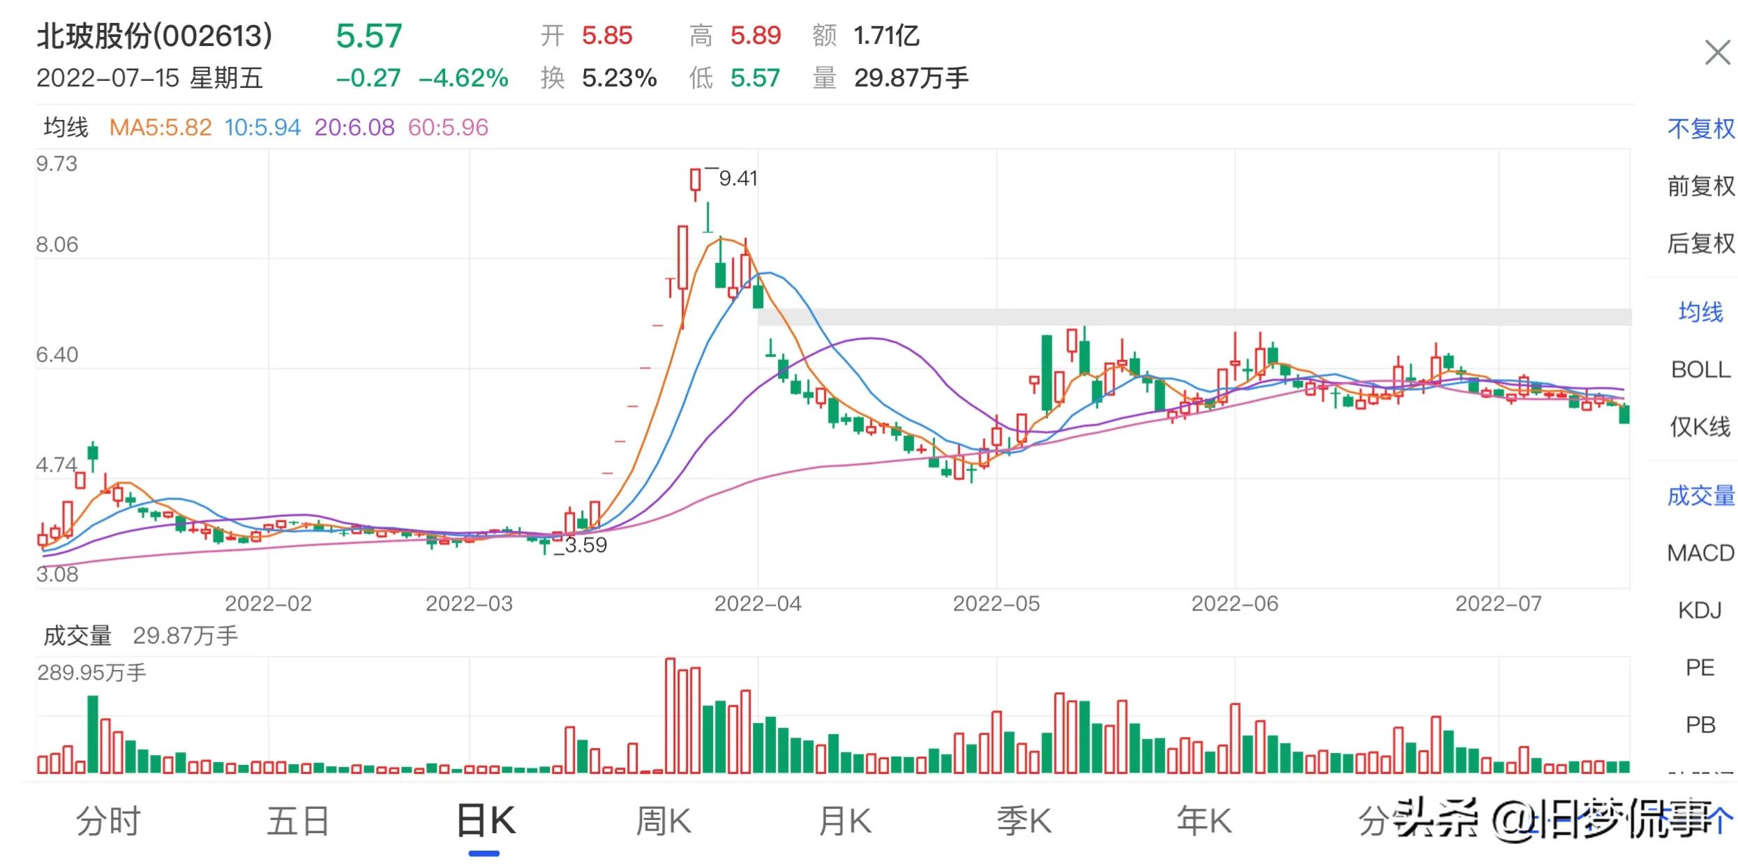This screenshot has height=866, width=1738.
Task: Click the turnover amount 1.71亿
Action: [887, 36]
